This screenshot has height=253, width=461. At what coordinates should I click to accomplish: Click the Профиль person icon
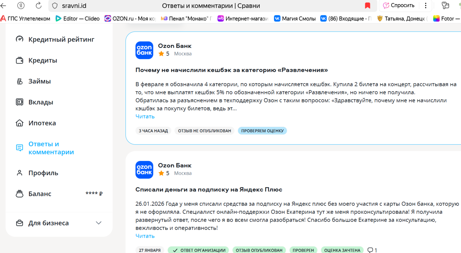pyautogui.click(x=19, y=173)
